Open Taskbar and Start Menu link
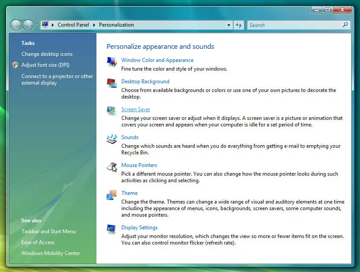 pyautogui.click(x=49, y=231)
